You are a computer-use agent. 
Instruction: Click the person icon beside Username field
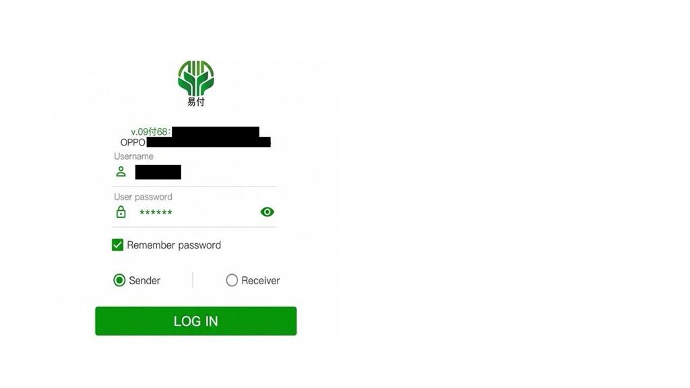(121, 172)
